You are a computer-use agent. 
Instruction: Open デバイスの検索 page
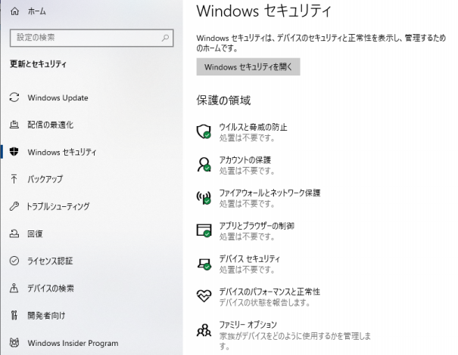tap(51, 289)
